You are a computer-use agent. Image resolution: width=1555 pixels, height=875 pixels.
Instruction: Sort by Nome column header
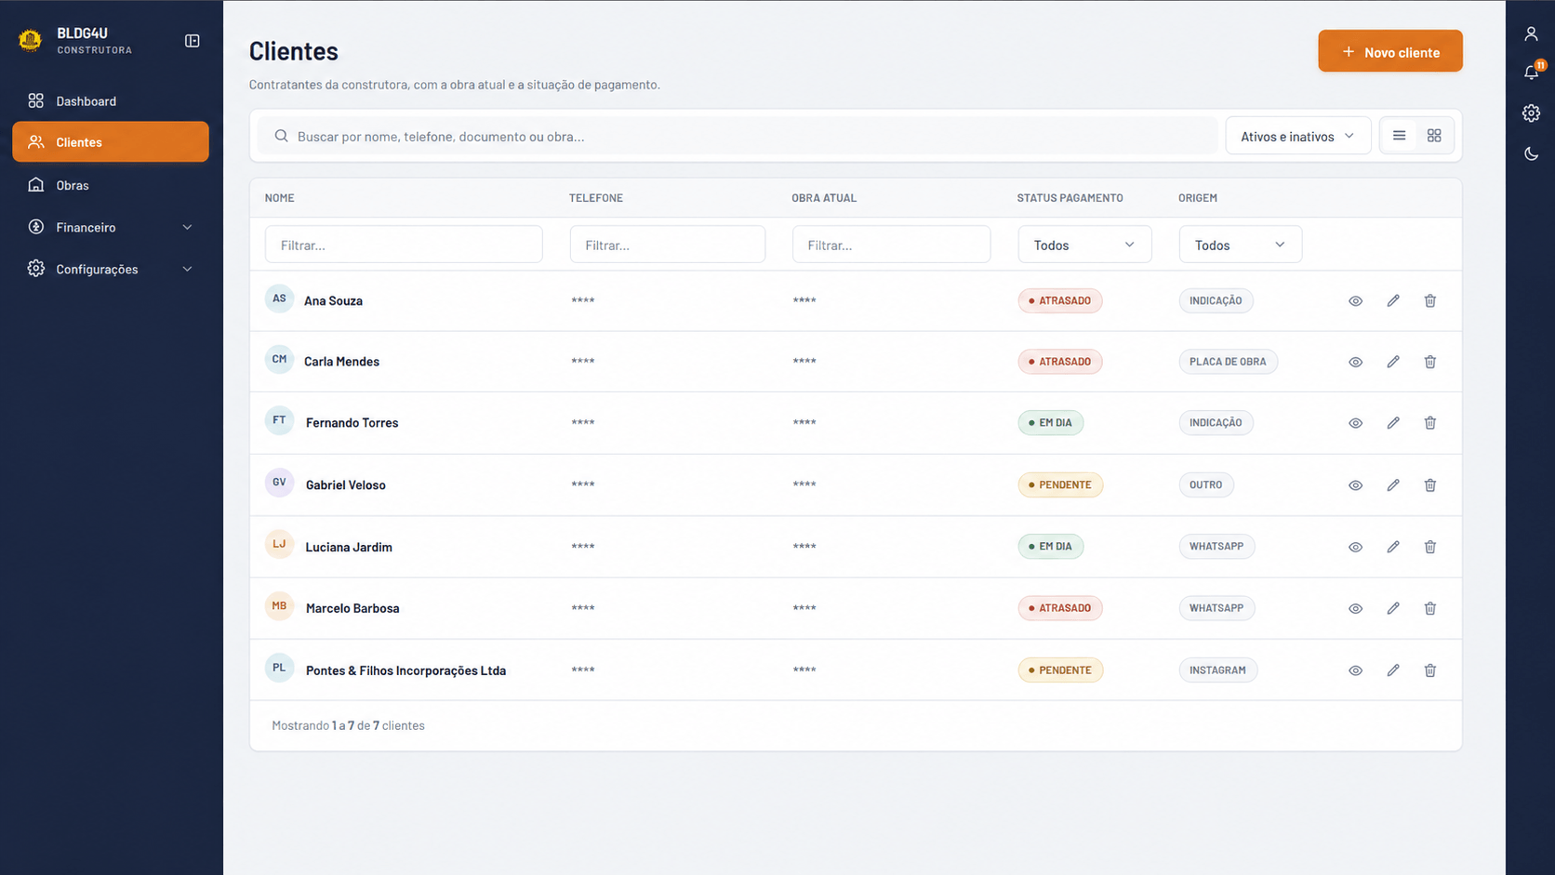click(x=279, y=198)
